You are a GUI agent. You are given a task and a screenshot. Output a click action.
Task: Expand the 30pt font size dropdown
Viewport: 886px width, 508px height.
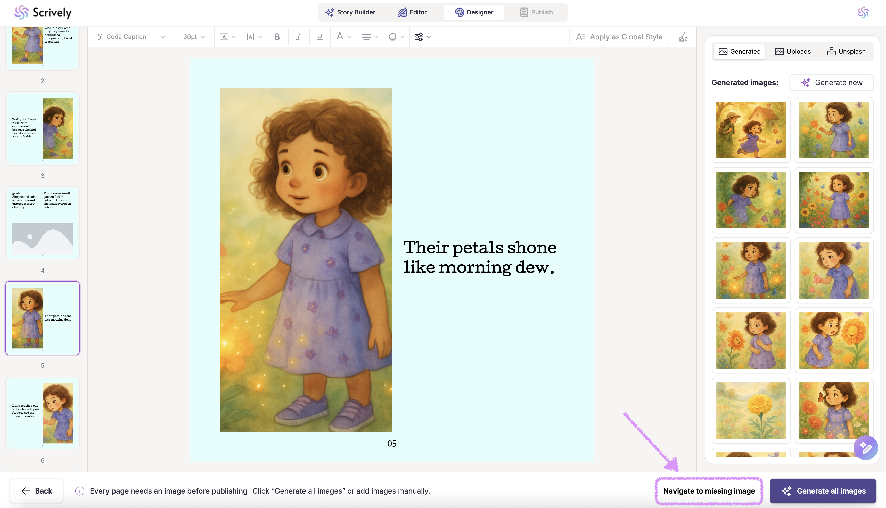point(194,37)
